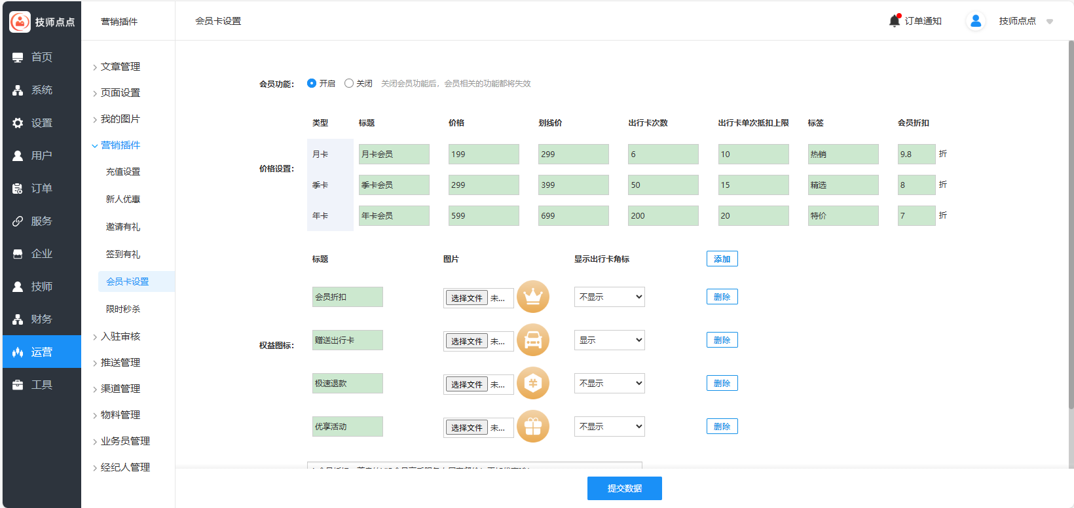The width and height of the screenshot is (1074, 508).
Task: Click the page vertical scrollbar
Action: tap(1071, 223)
